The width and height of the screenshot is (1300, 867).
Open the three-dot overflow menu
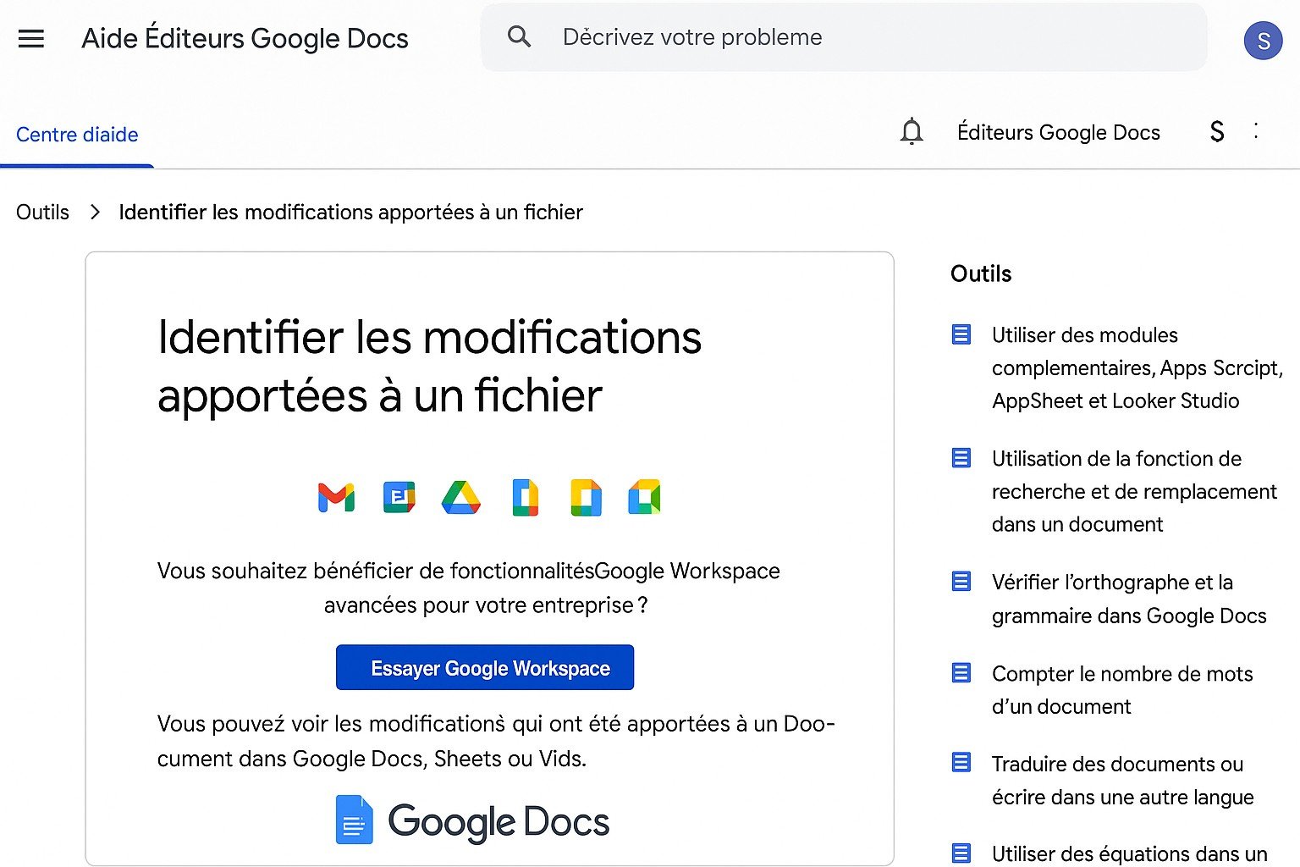pos(1258,131)
